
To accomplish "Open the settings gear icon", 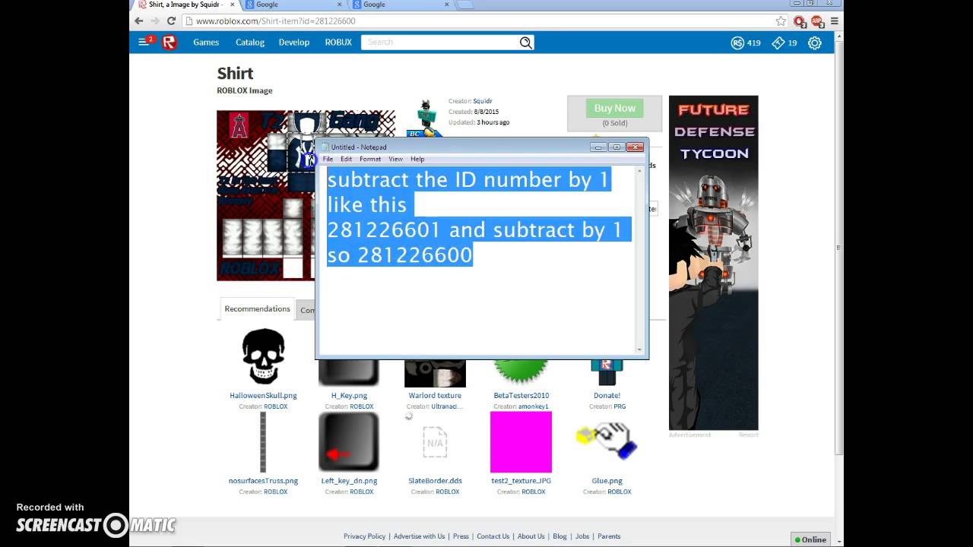I will point(815,43).
